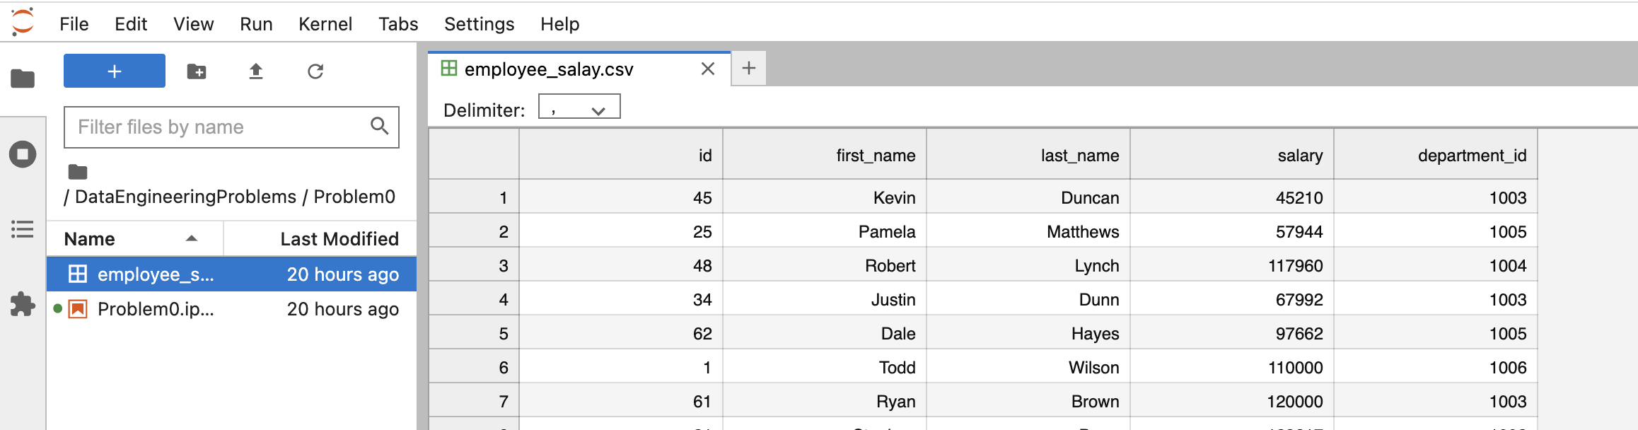Viewport: 1638px width, 430px height.
Task: Close the employee_salay.csv tab
Action: point(708,69)
